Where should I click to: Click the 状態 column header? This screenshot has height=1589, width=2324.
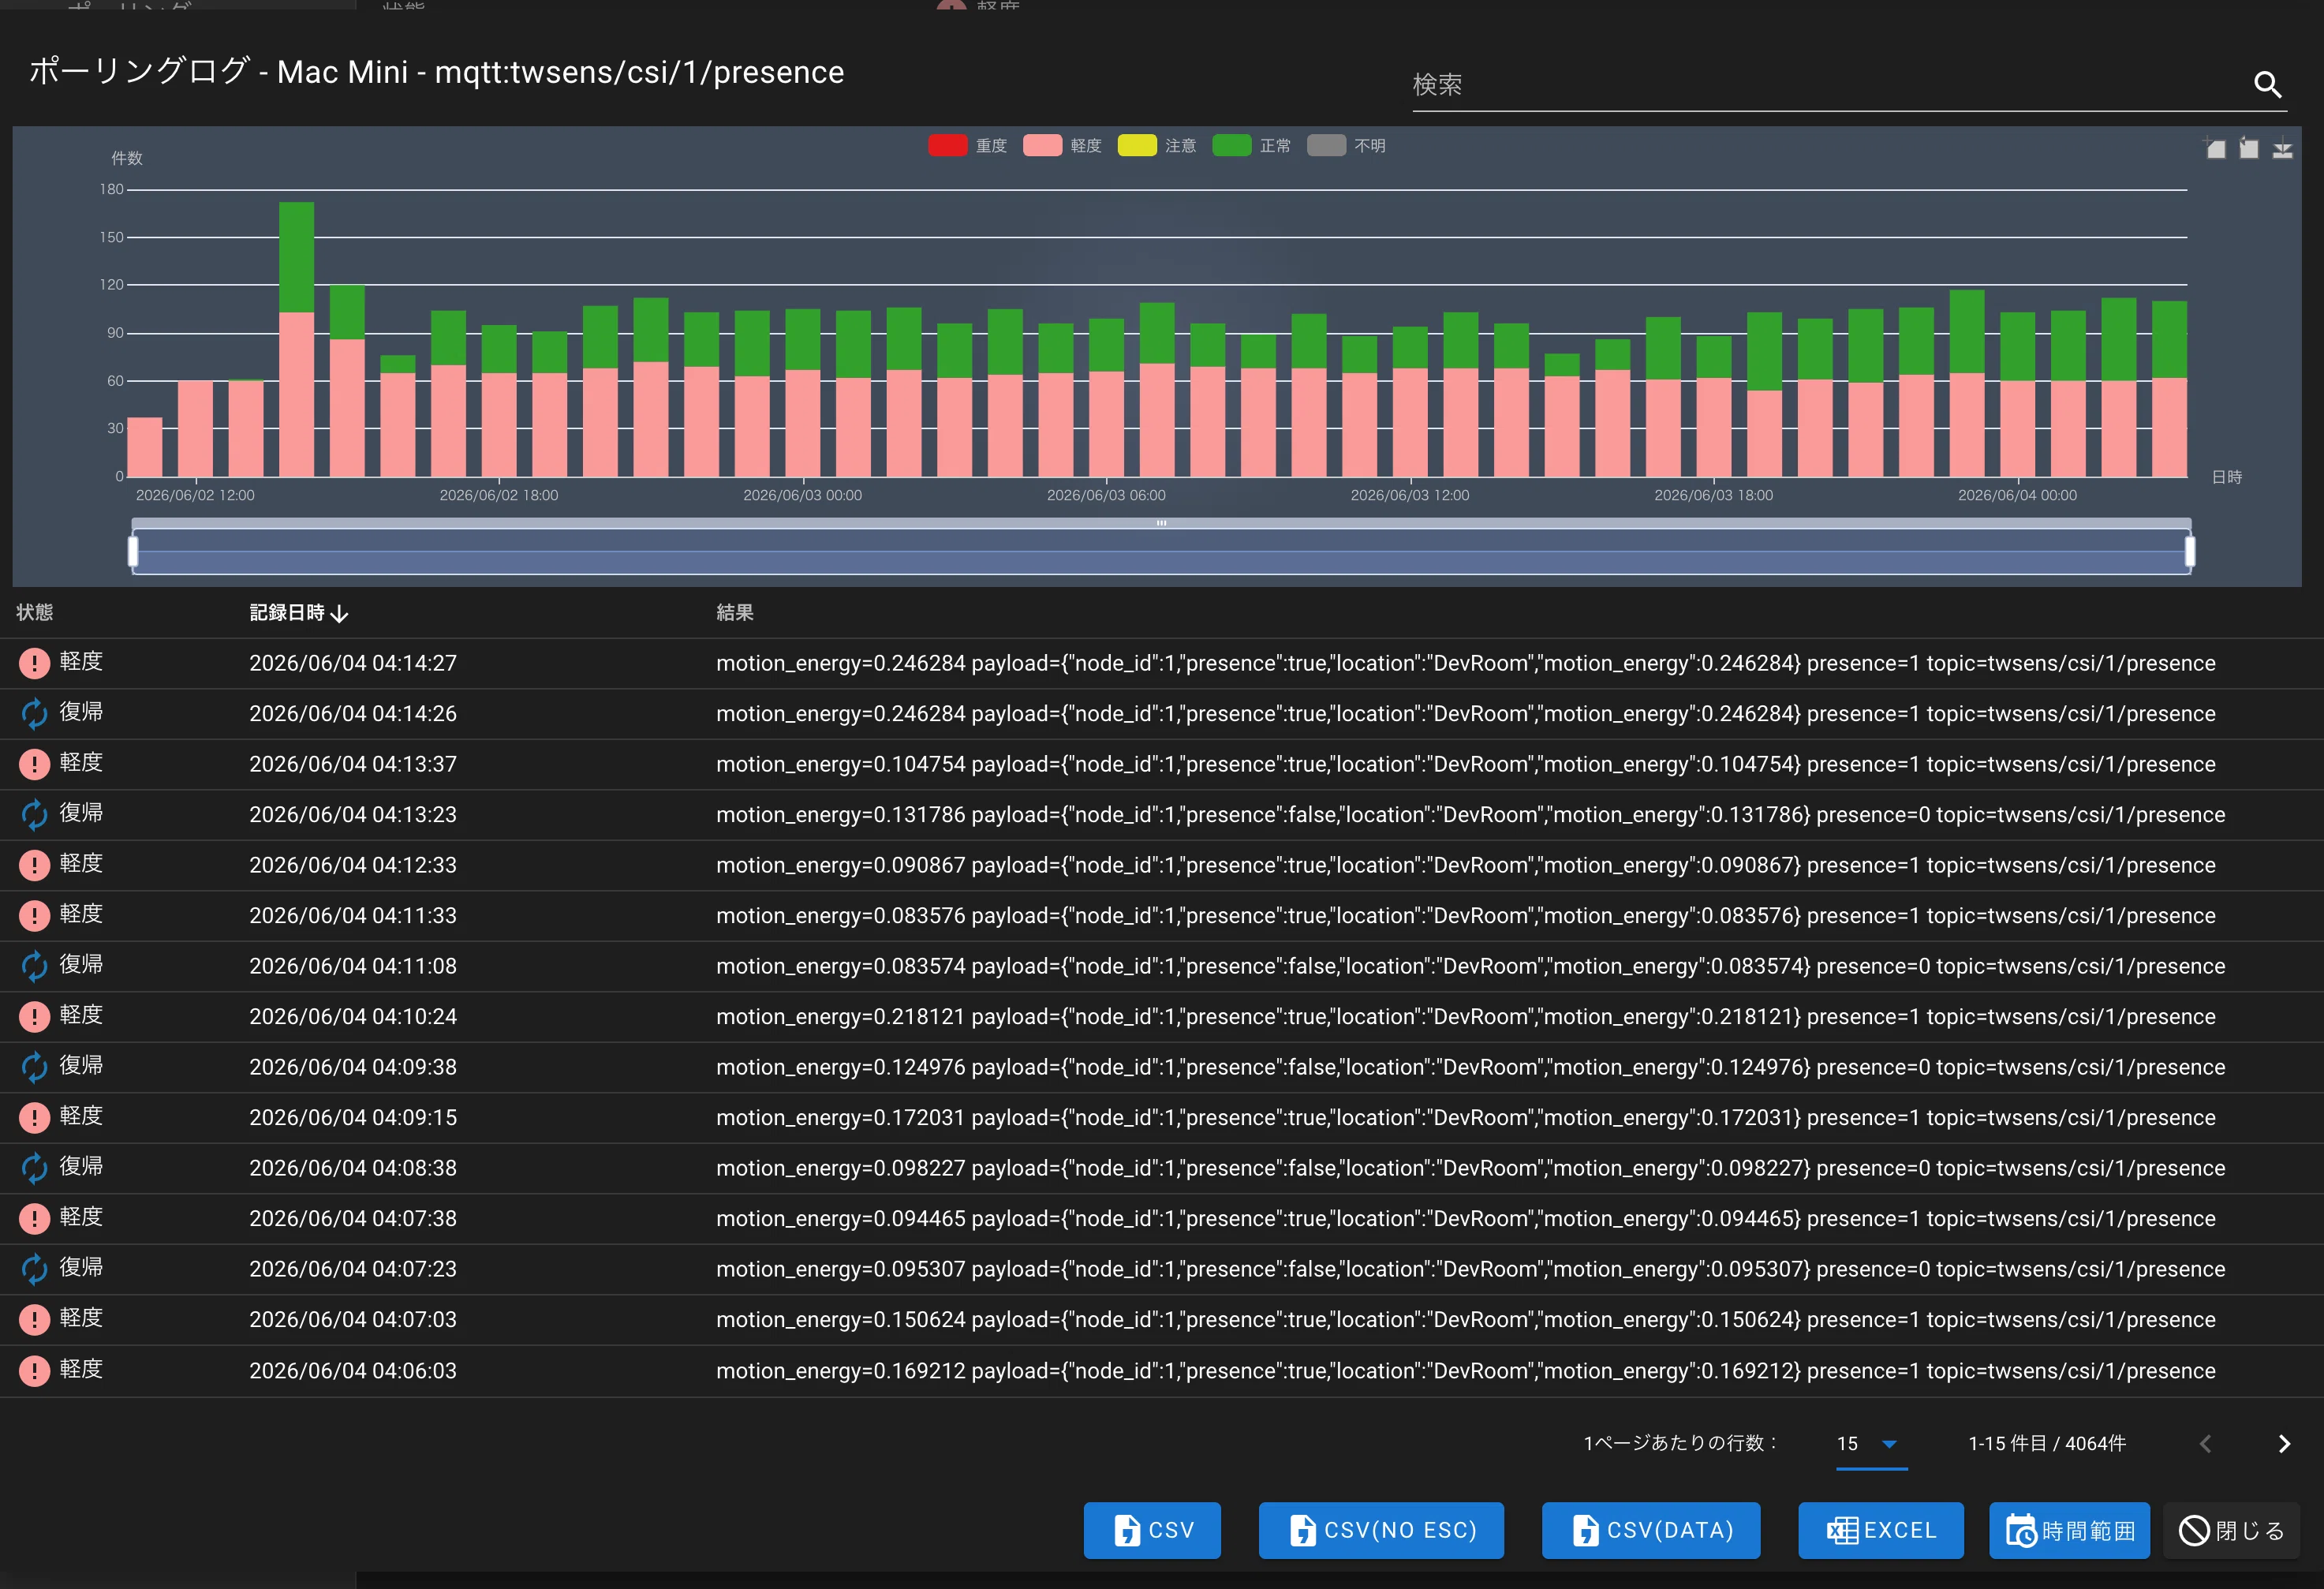35,612
